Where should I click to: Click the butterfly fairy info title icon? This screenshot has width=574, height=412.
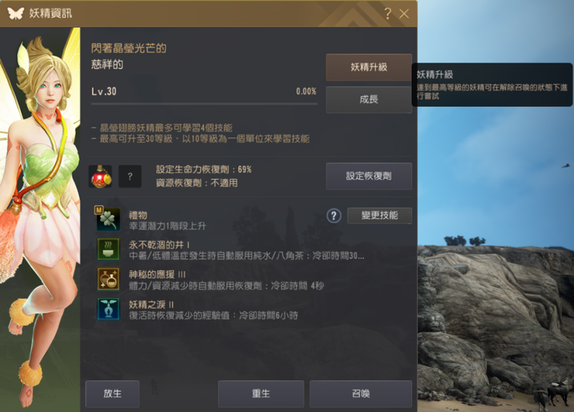click(x=15, y=13)
